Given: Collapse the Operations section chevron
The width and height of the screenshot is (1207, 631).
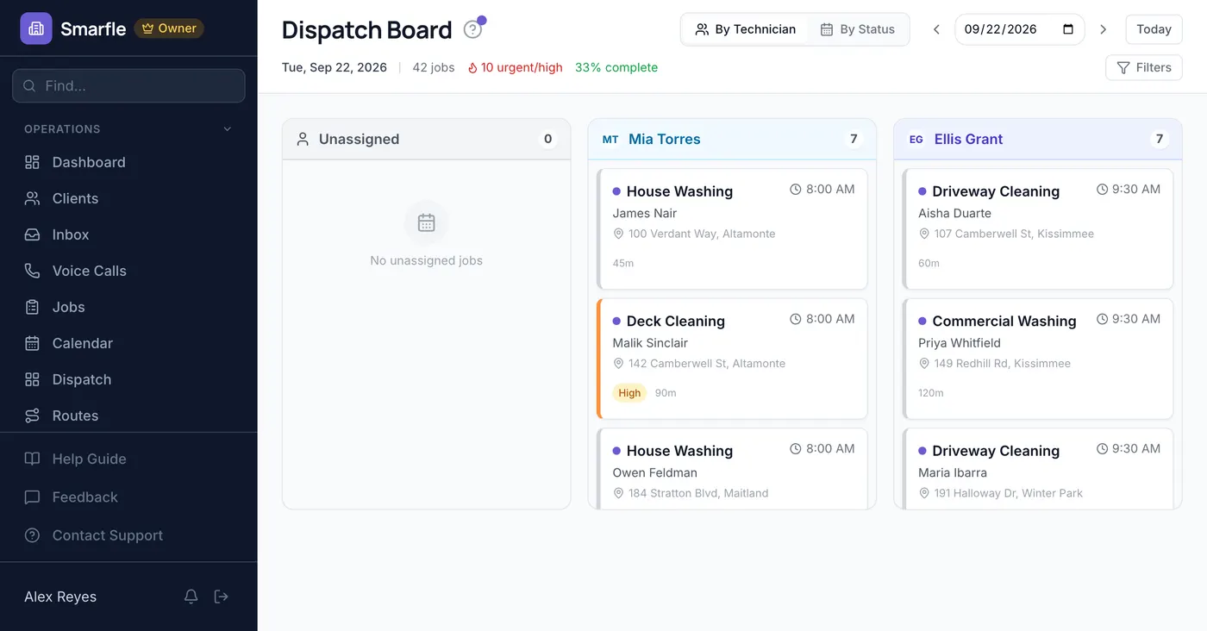Looking at the screenshot, I should [x=228, y=129].
